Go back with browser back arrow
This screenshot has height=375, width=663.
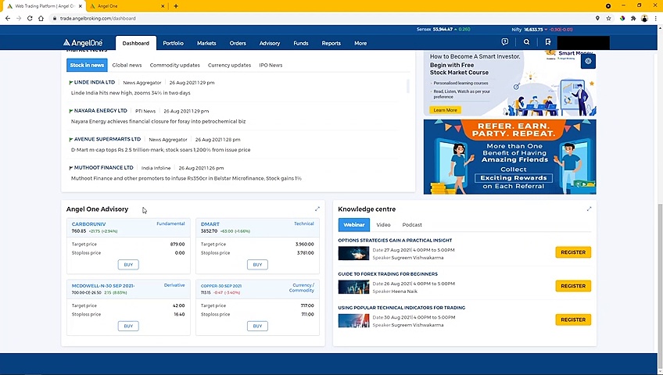(8, 18)
